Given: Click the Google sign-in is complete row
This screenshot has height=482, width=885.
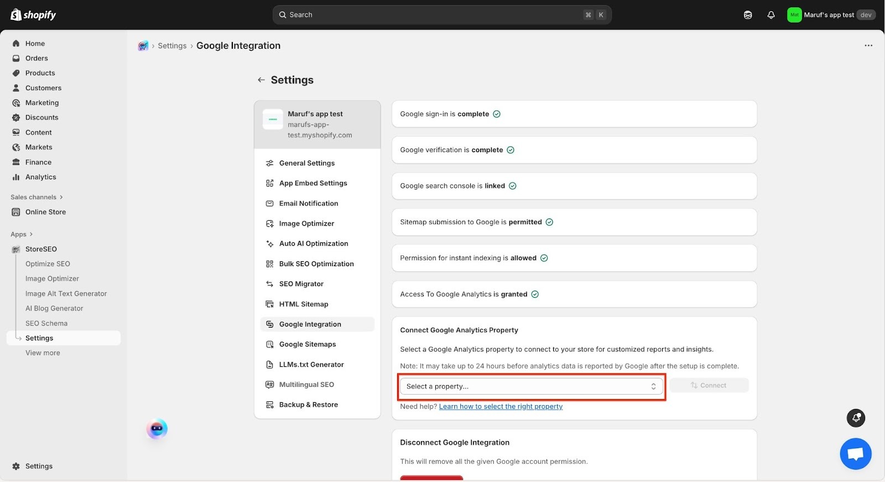Looking at the screenshot, I should [574, 114].
